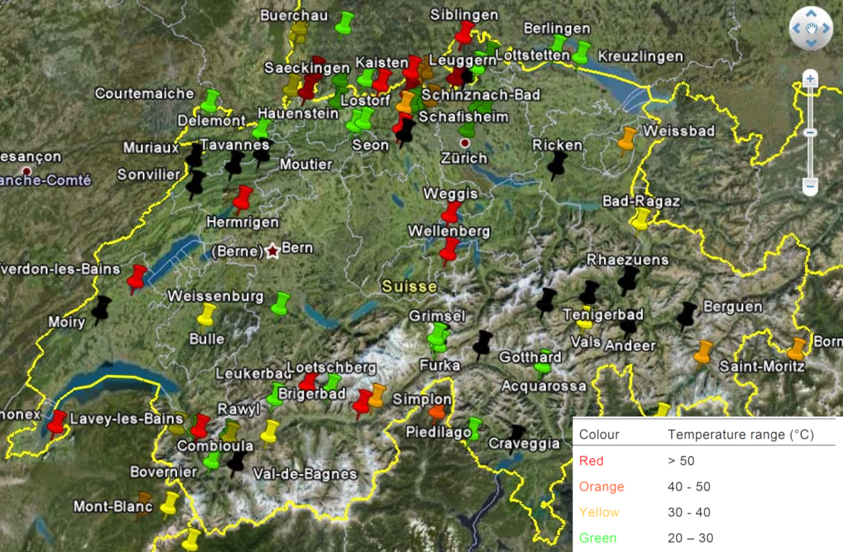Screen dimensions: 843x552
Task: Pan the map left using the left arrow
Action: pos(796,28)
